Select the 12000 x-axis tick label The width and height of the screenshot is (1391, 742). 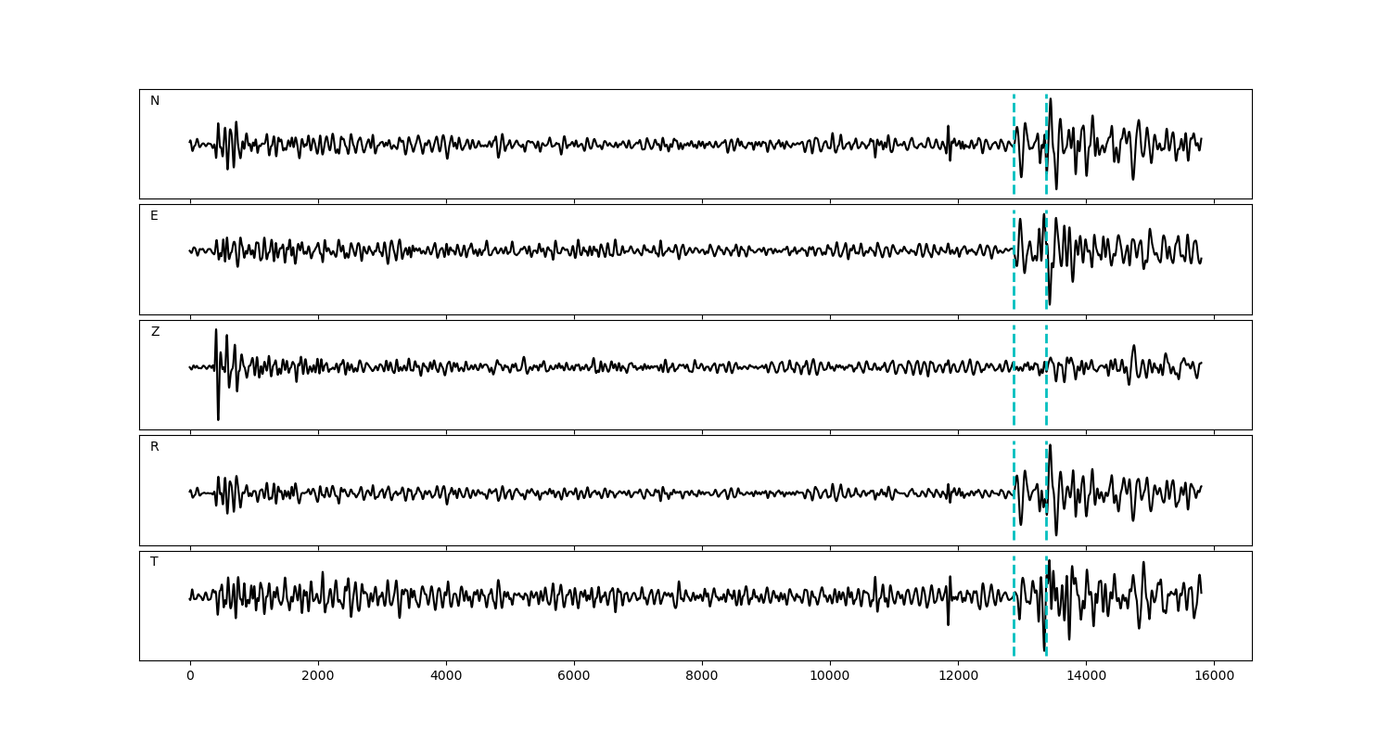958,677
